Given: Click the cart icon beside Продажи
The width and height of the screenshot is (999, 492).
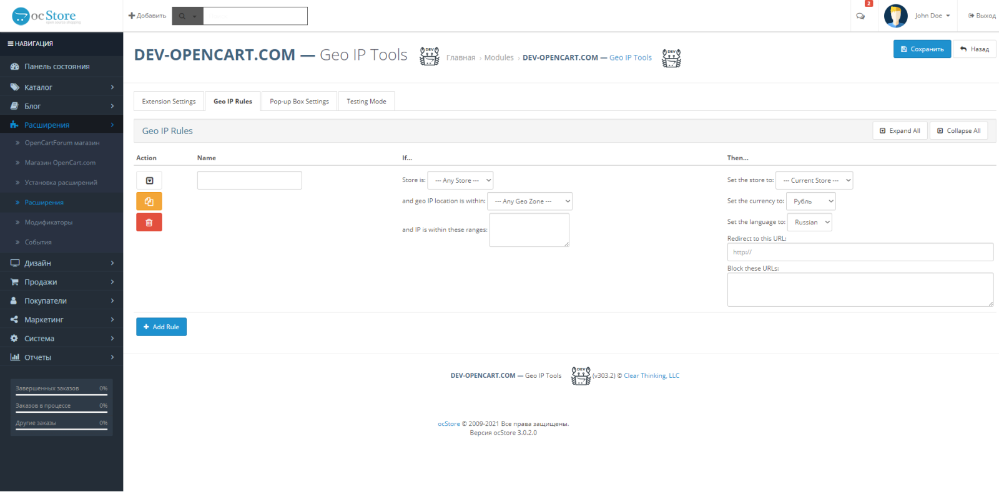Looking at the screenshot, I should (x=14, y=282).
